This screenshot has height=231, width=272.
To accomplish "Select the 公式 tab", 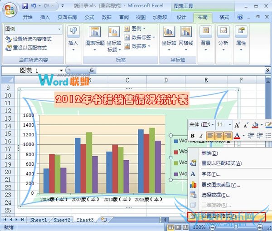I will click(x=89, y=17).
